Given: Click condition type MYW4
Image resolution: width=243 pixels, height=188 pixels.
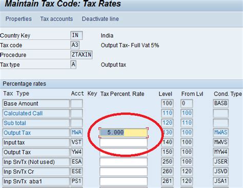Looking at the screenshot, I should tap(220, 152).
